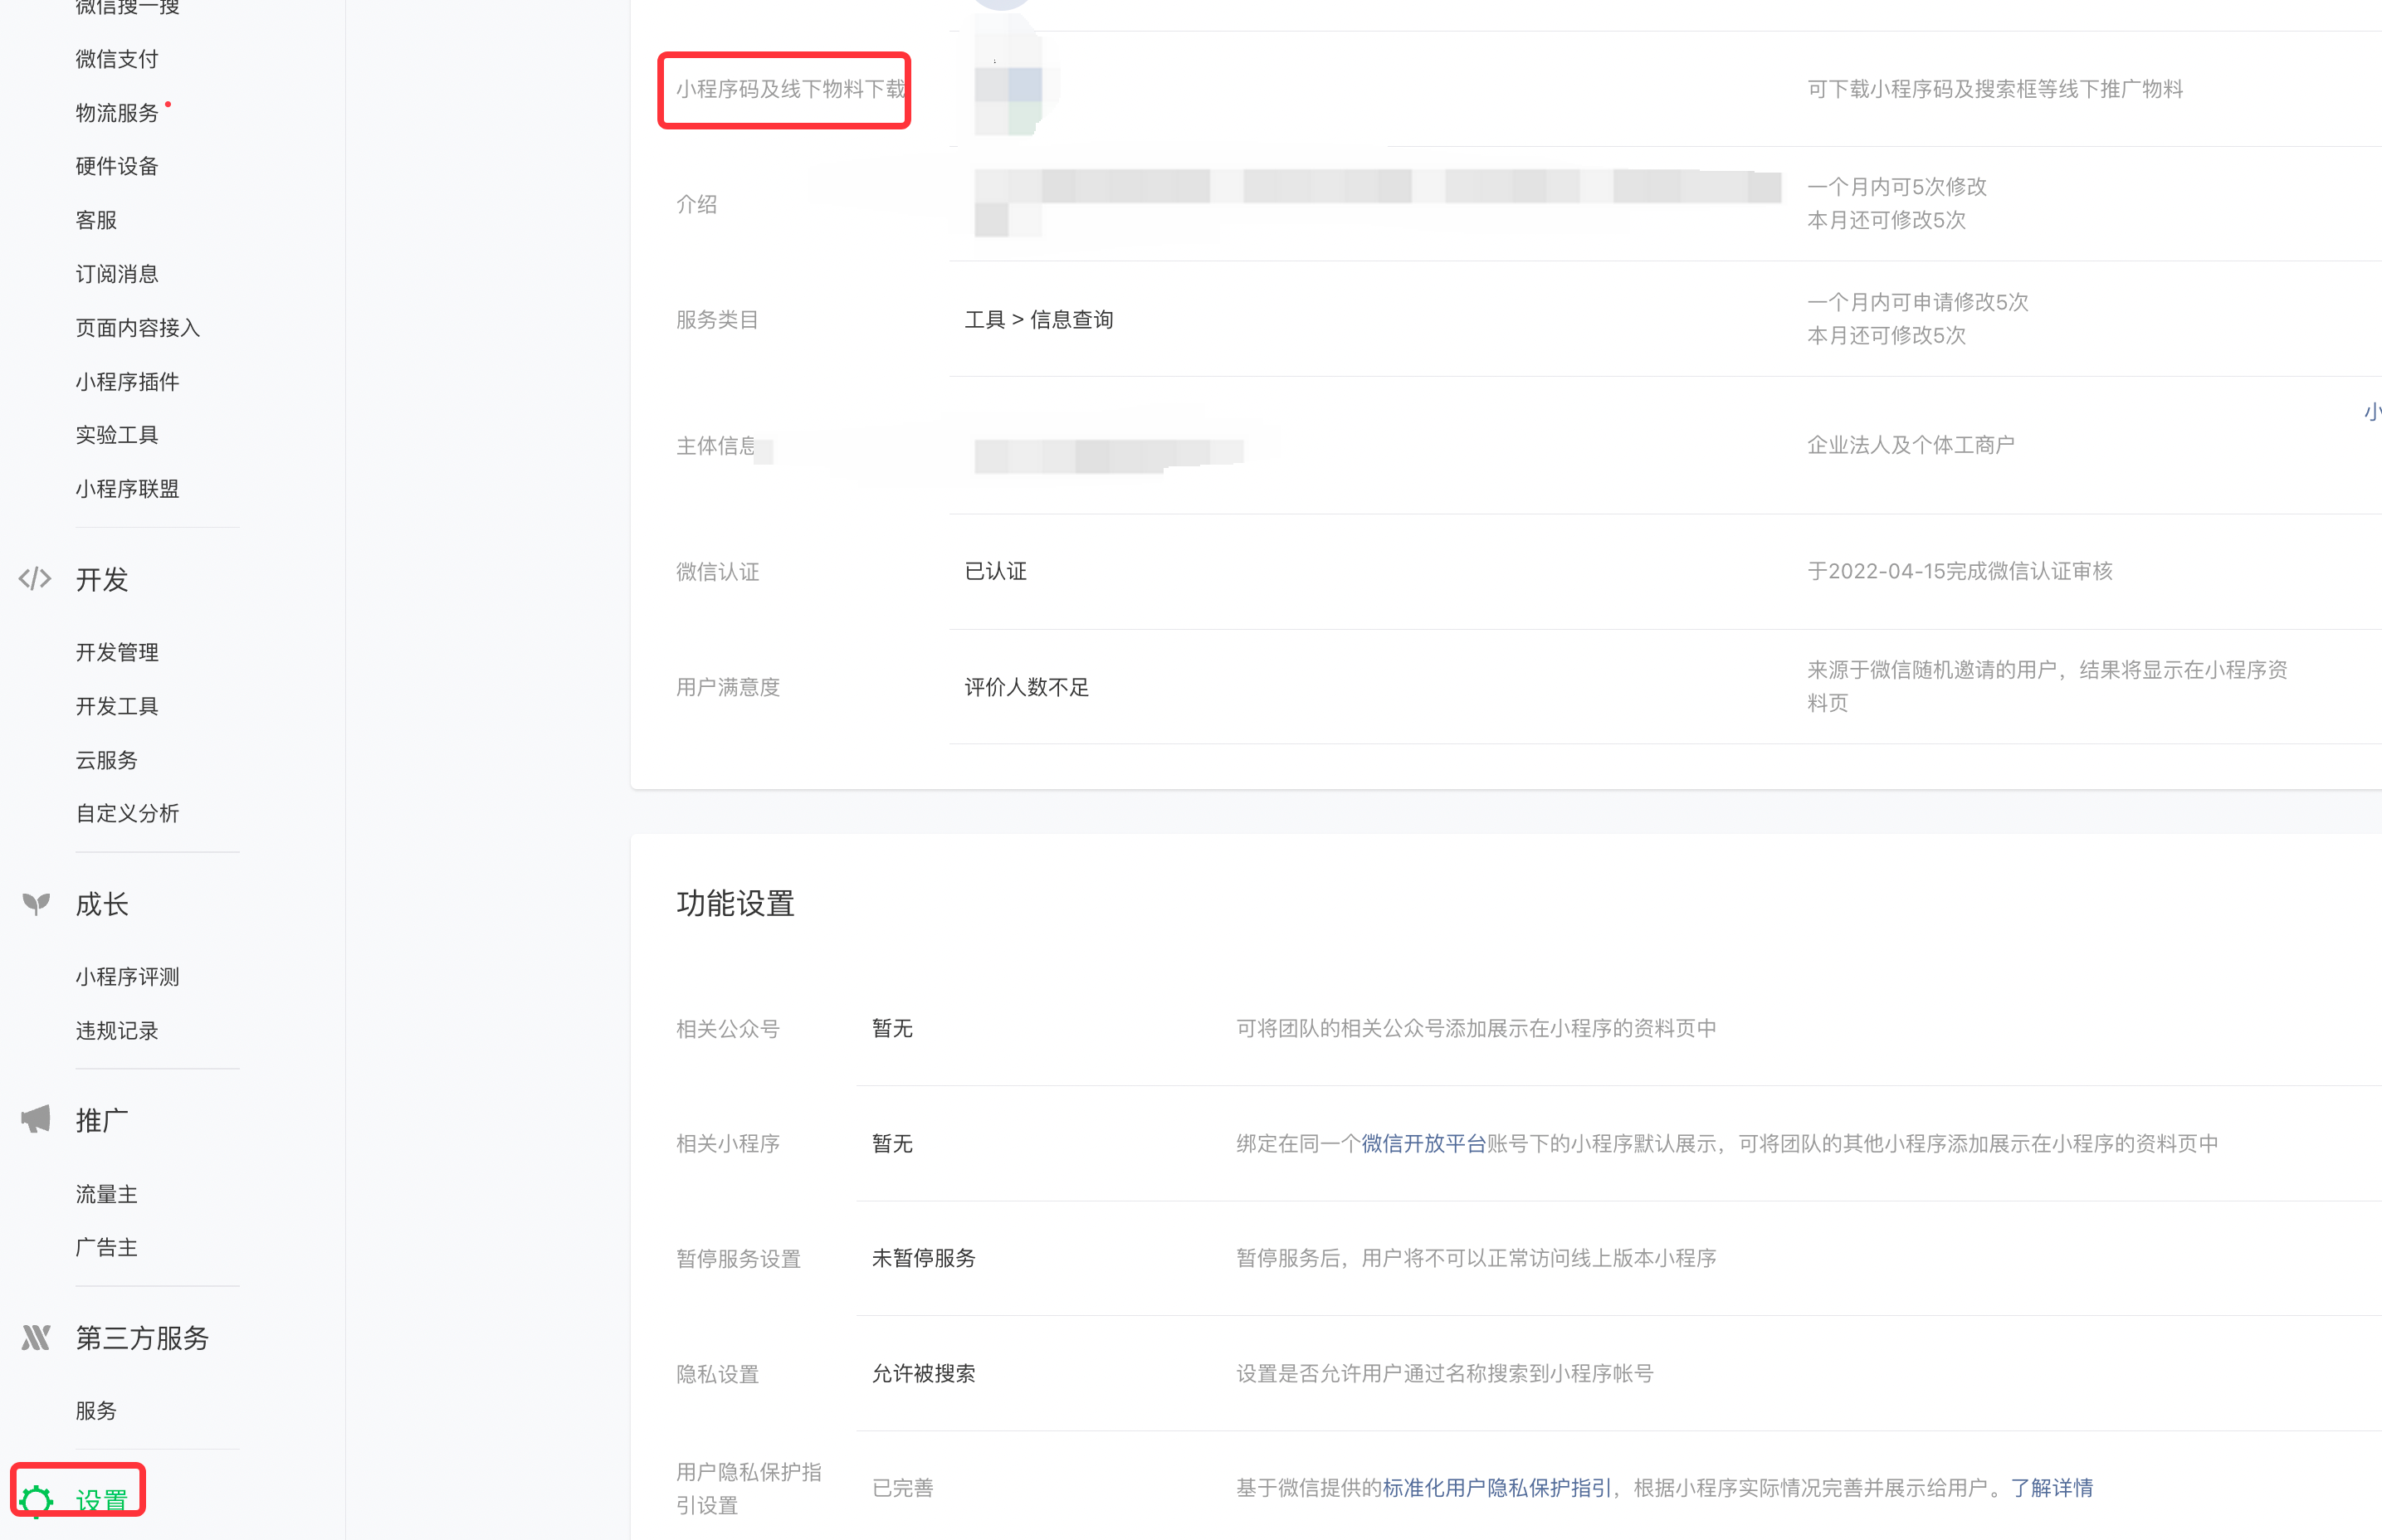Open 物流服务 in the sidebar
The height and width of the screenshot is (1540, 2382).
tap(117, 113)
